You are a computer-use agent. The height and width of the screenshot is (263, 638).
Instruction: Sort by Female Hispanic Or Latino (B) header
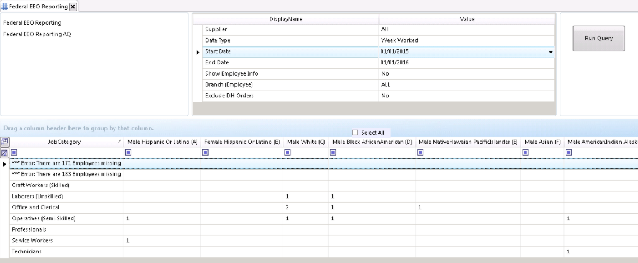pos(242,142)
